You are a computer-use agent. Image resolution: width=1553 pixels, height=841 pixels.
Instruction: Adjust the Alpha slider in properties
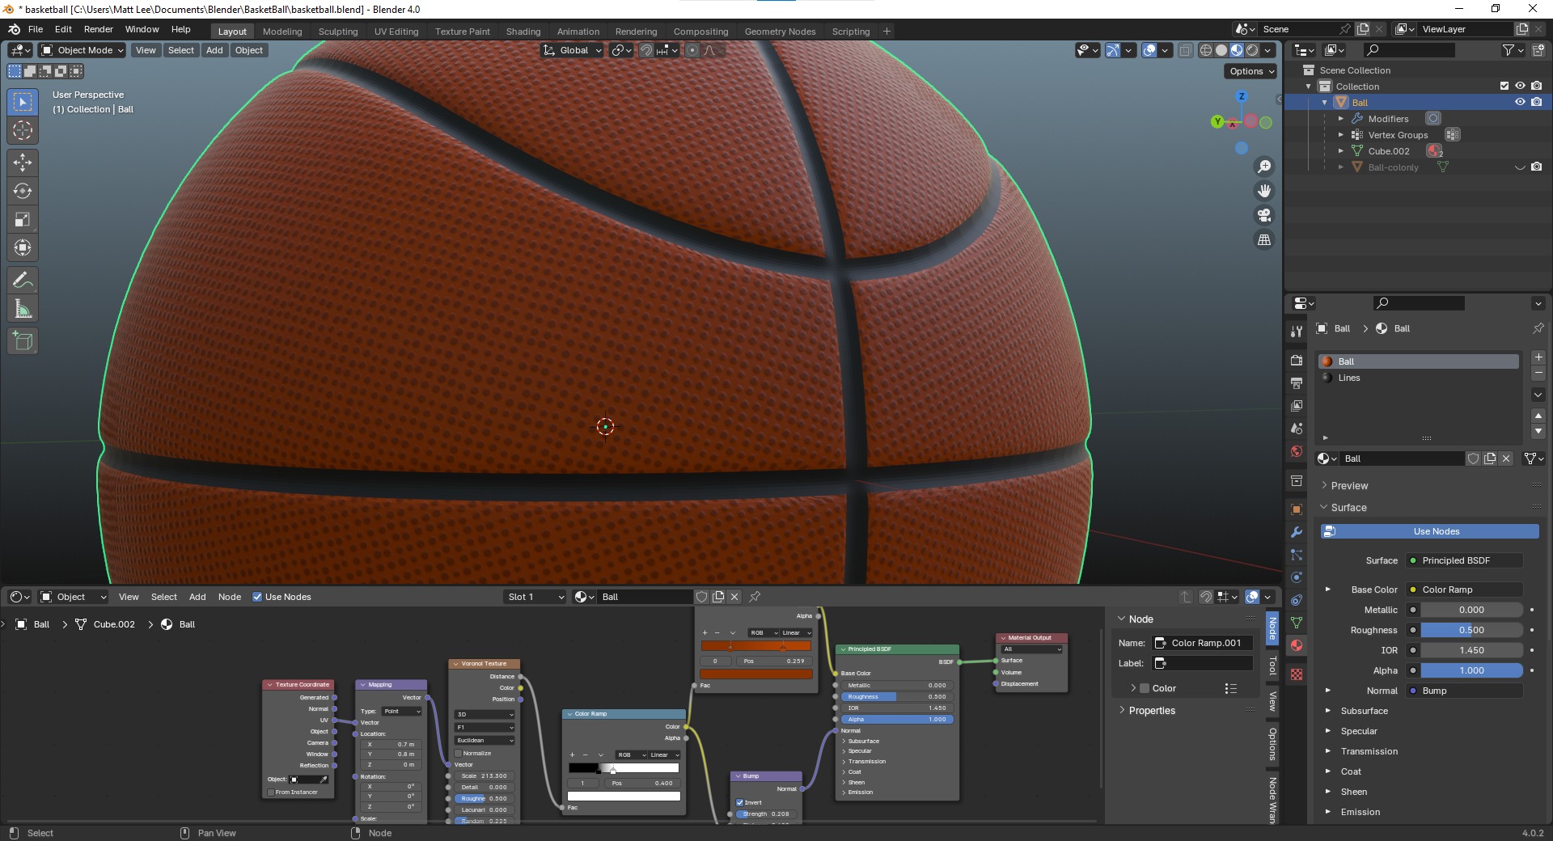pos(1472,670)
